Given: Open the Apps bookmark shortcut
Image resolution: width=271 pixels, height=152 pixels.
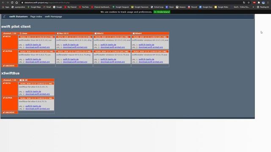Looking at the screenshot, I should (6, 7).
